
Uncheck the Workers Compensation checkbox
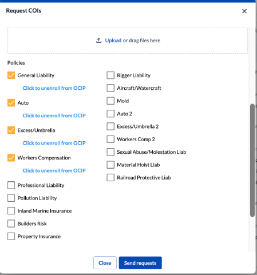[x=11, y=158]
